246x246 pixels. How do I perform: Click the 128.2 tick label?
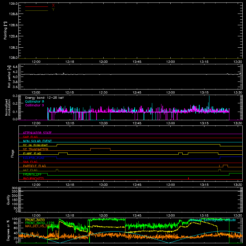13,48
